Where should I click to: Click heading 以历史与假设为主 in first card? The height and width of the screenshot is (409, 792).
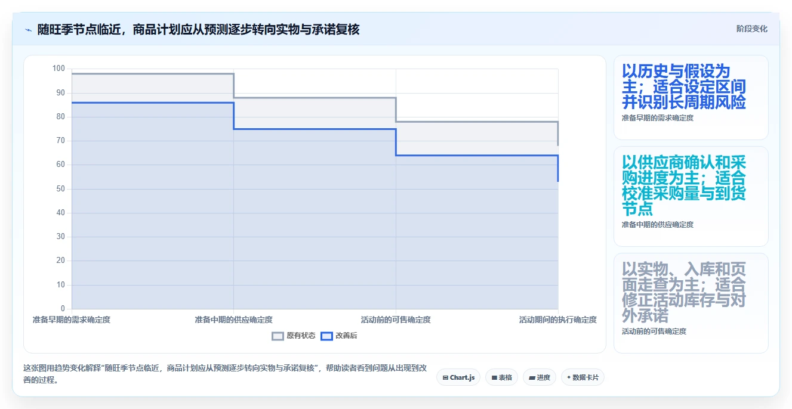click(684, 86)
